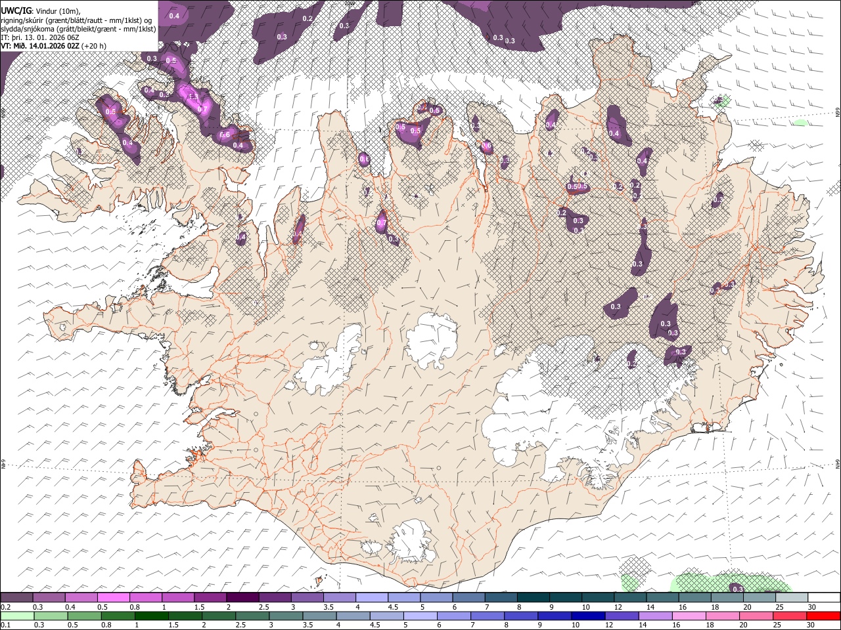The width and height of the screenshot is (841, 630).
Task: Pick the dusky purple 0.2 swatch in upper scale
Action: tap(17, 598)
